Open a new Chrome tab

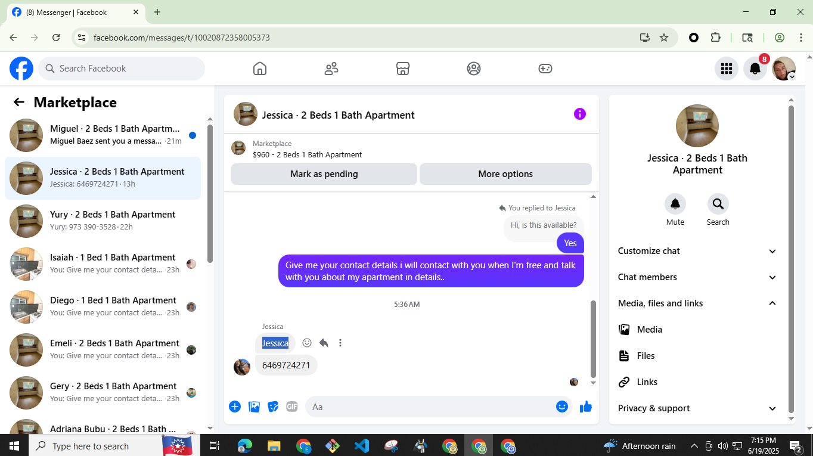pos(157,12)
